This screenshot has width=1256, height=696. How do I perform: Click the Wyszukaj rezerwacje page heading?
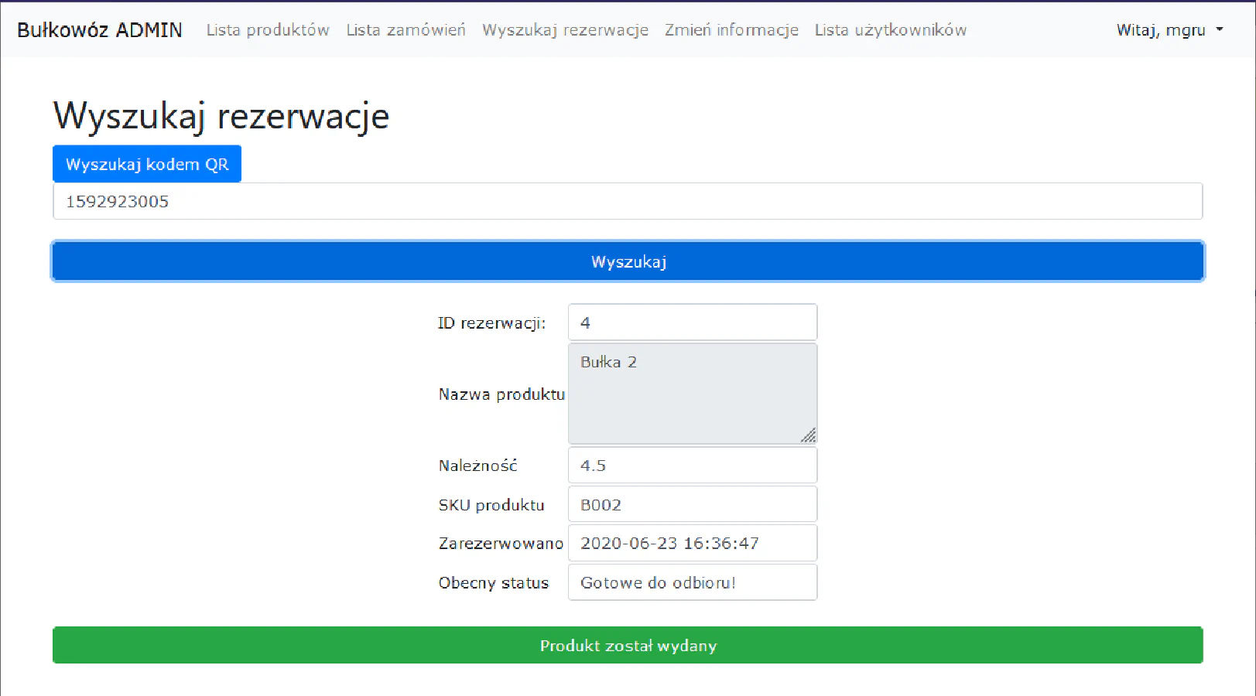221,116
